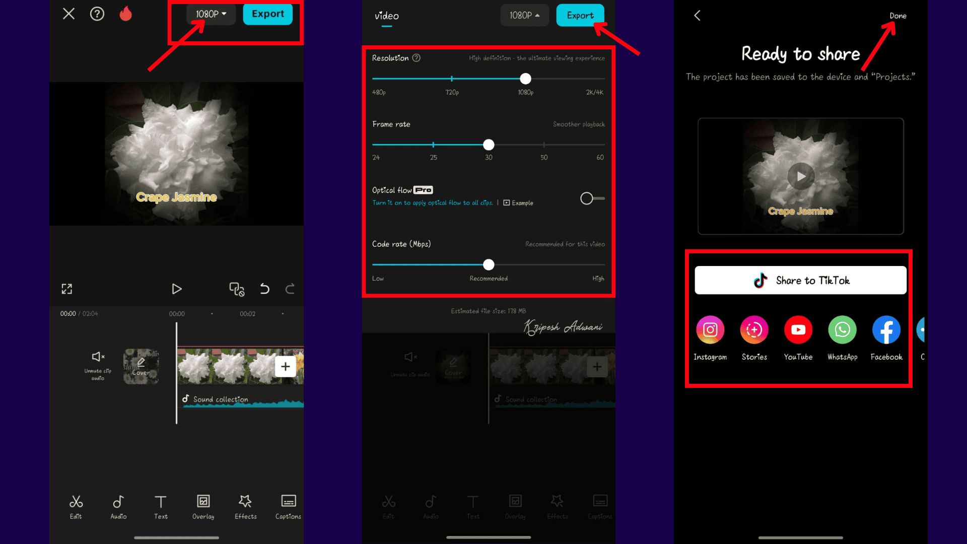Tap Done on the share screen
This screenshot has width=967, height=544.
[897, 16]
